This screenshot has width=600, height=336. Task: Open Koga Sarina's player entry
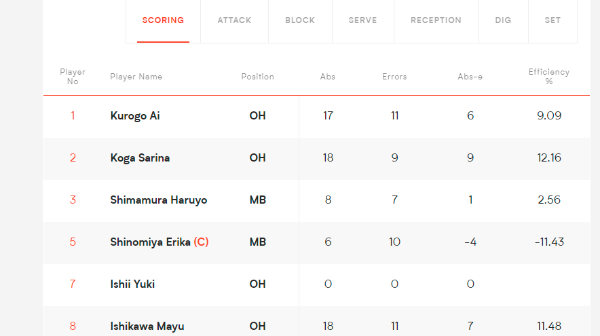[x=140, y=158]
